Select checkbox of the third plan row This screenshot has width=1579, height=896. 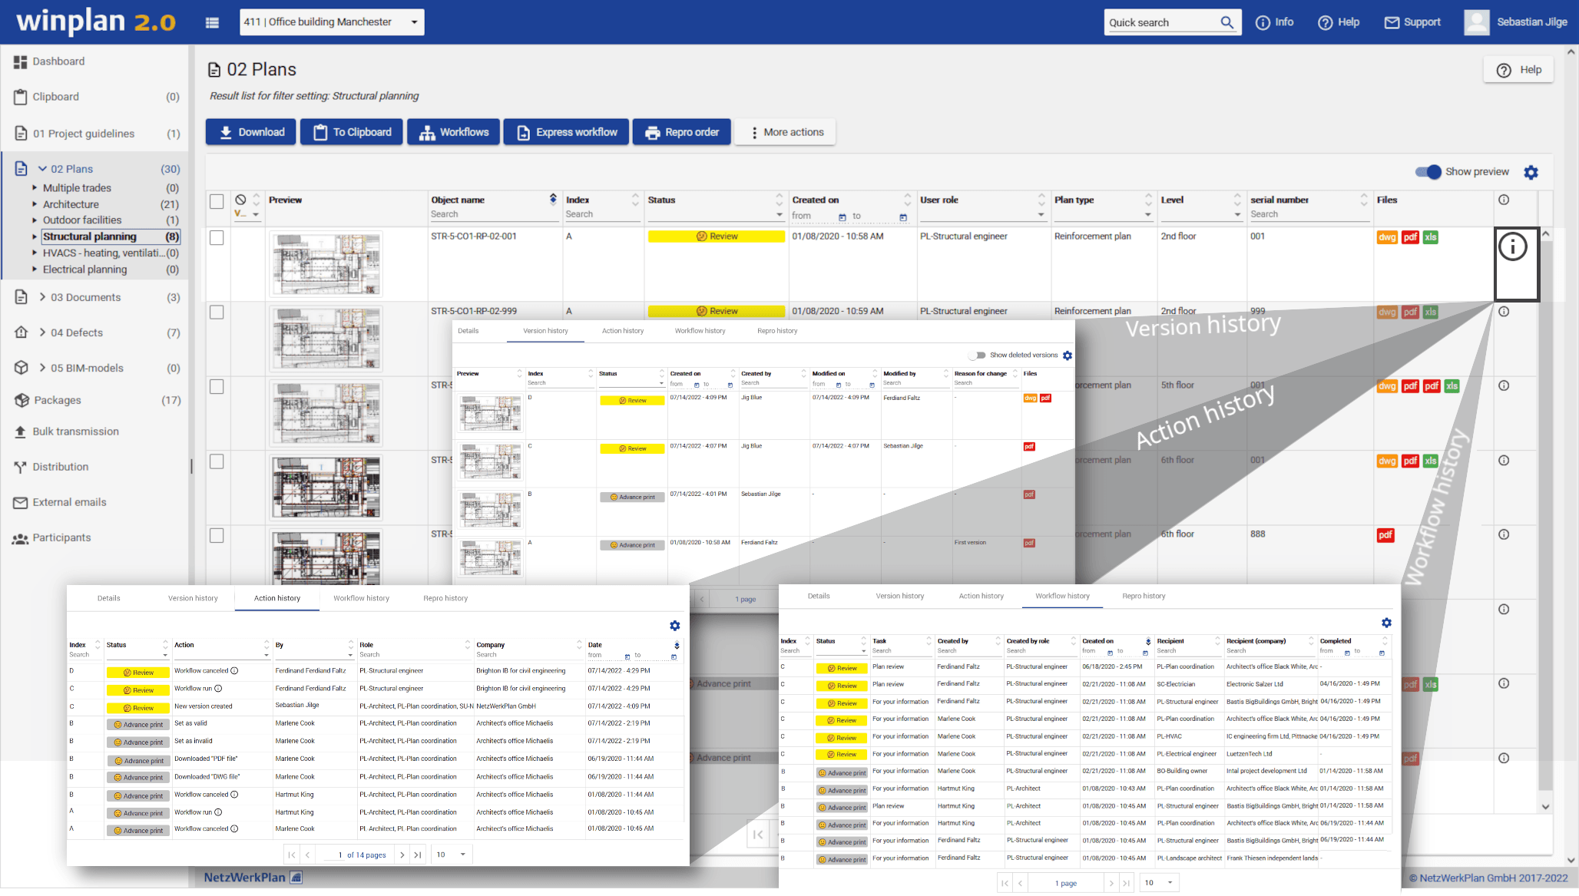click(217, 387)
